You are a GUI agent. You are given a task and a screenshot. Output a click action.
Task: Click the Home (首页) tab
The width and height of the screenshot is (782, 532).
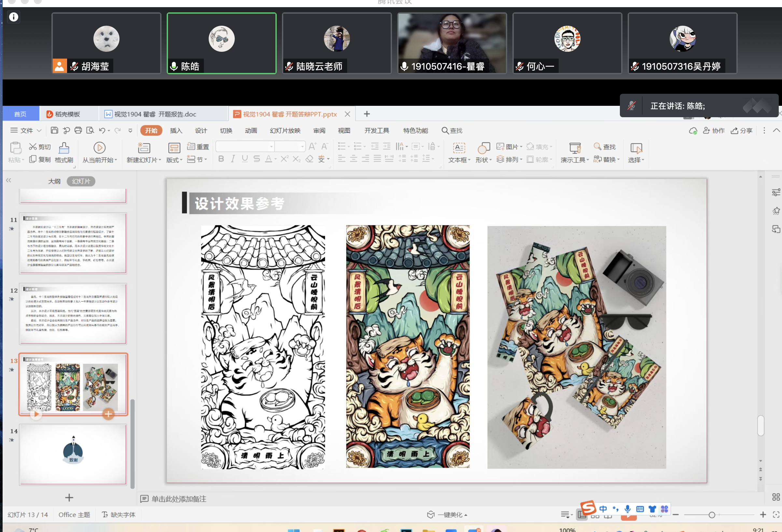coord(20,114)
